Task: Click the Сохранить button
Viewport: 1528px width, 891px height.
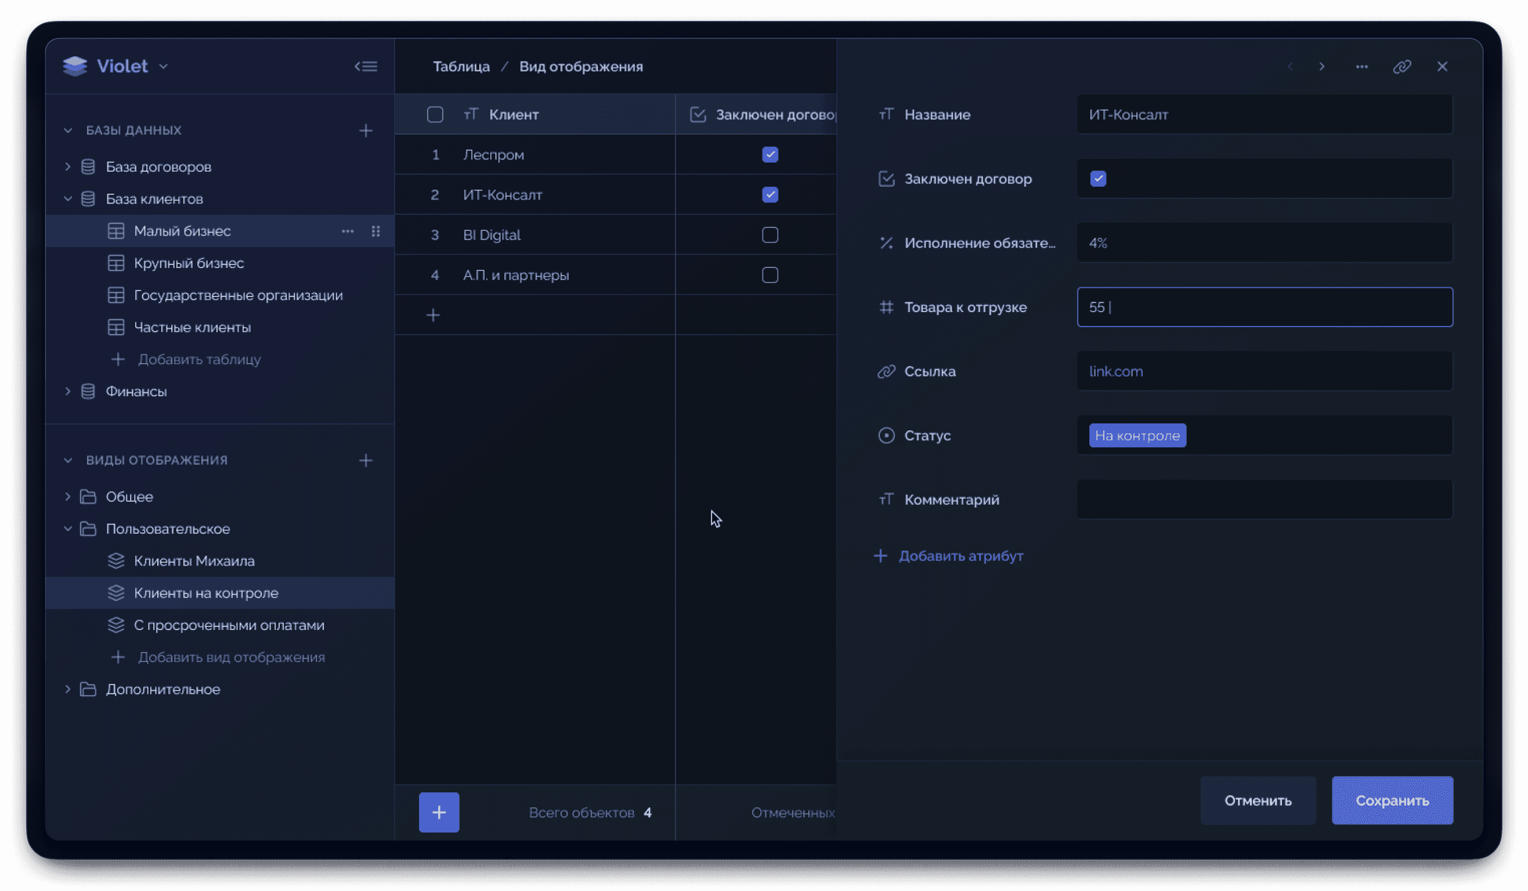Action: (x=1392, y=800)
